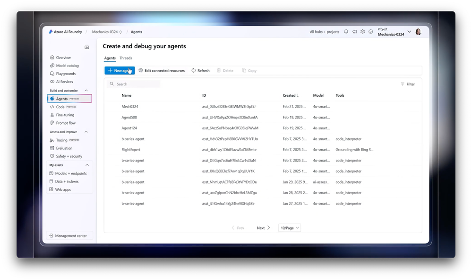472x280 pixels.
Task: Open All hubs + projects
Action: pyautogui.click(x=325, y=32)
